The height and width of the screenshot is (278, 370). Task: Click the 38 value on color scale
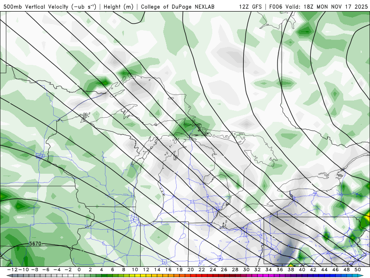tap(291, 270)
